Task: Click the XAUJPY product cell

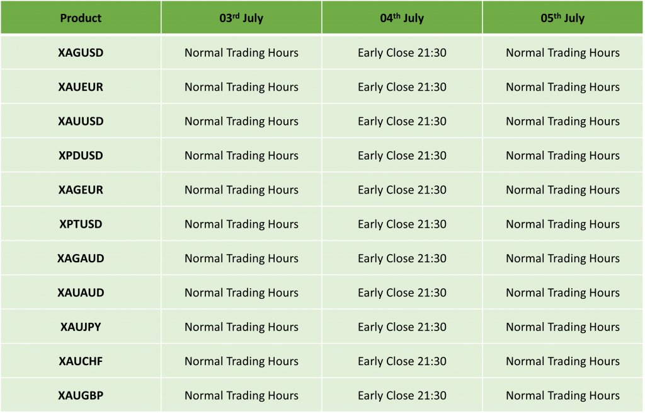Action: 81,327
